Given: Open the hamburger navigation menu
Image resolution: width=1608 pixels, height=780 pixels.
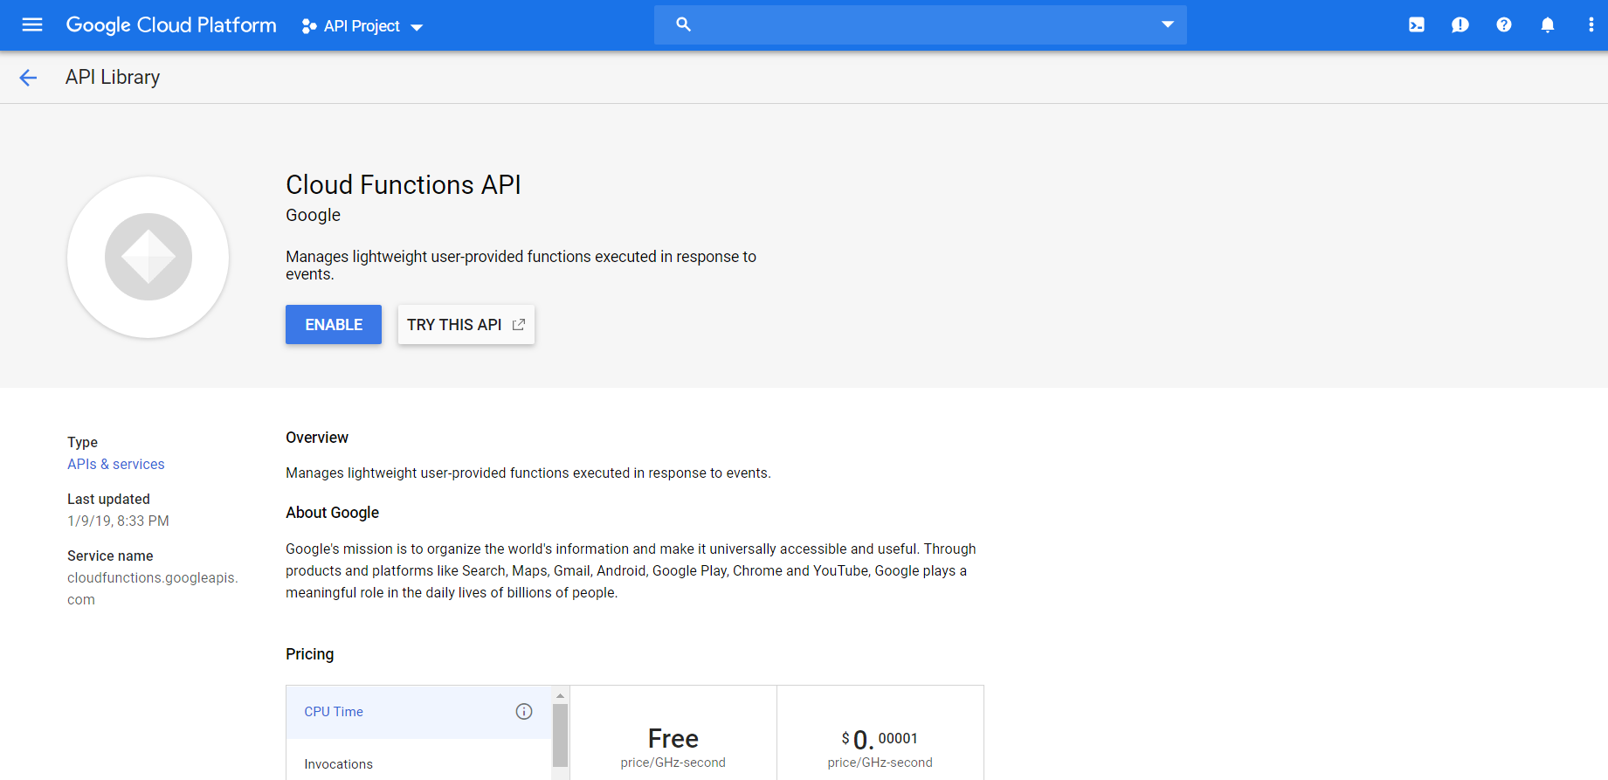Looking at the screenshot, I should [x=32, y=25].
